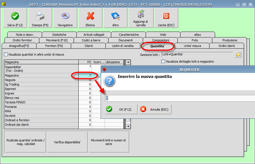Select the Esprinet row
This screenshot has width=255, height=164.
click(x=41, y=89)
